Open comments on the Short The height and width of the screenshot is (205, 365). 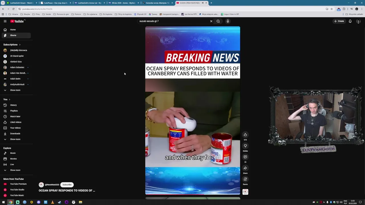tap(245, 157)
